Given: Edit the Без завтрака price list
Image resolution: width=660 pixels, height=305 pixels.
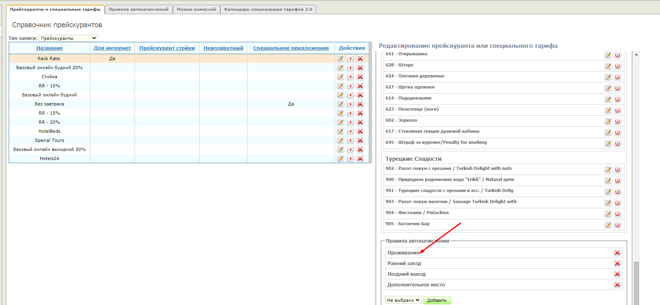Looking at the screenshot, I should 340,104.
